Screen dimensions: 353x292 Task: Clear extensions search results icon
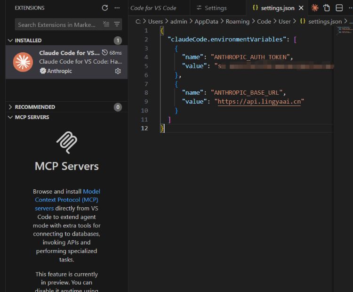(106, 24)
